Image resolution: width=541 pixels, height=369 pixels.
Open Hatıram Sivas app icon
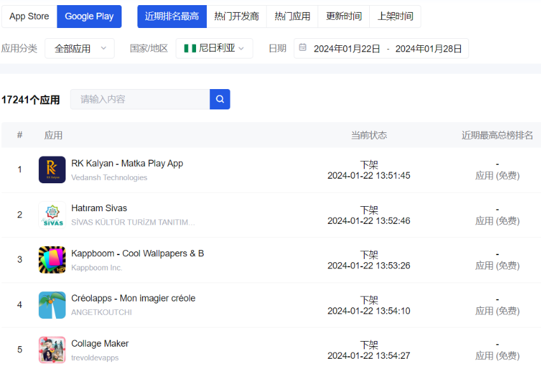pyautogui.click(x=52, y=215)
